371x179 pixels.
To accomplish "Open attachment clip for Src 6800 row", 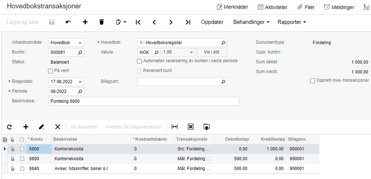I will pyautogui.click(x=13, y=149).
